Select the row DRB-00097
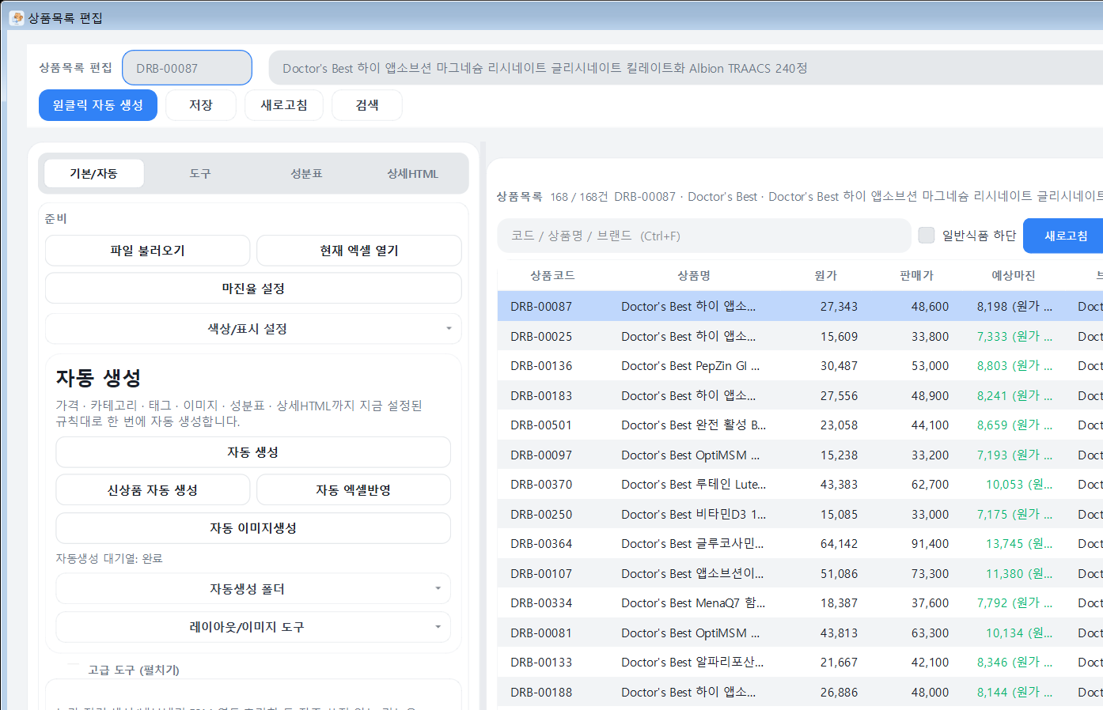The width and height of the screenshot is (1103, 710). (800, 455)
